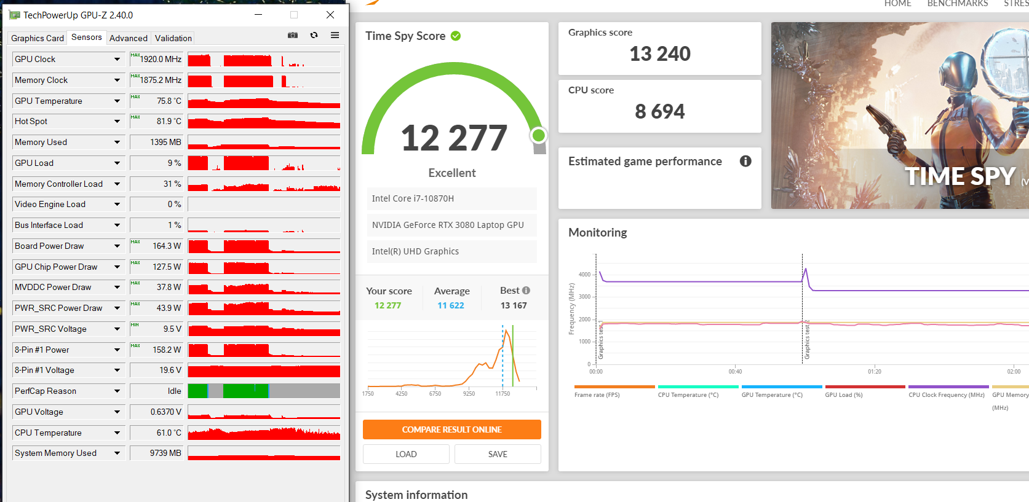
Task: Minimize the GPU-Z window
Action: (x=258, y=15)
